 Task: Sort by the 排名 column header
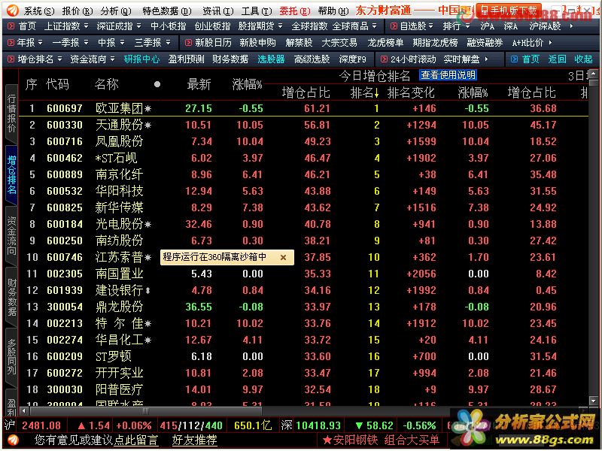(364, 92)
